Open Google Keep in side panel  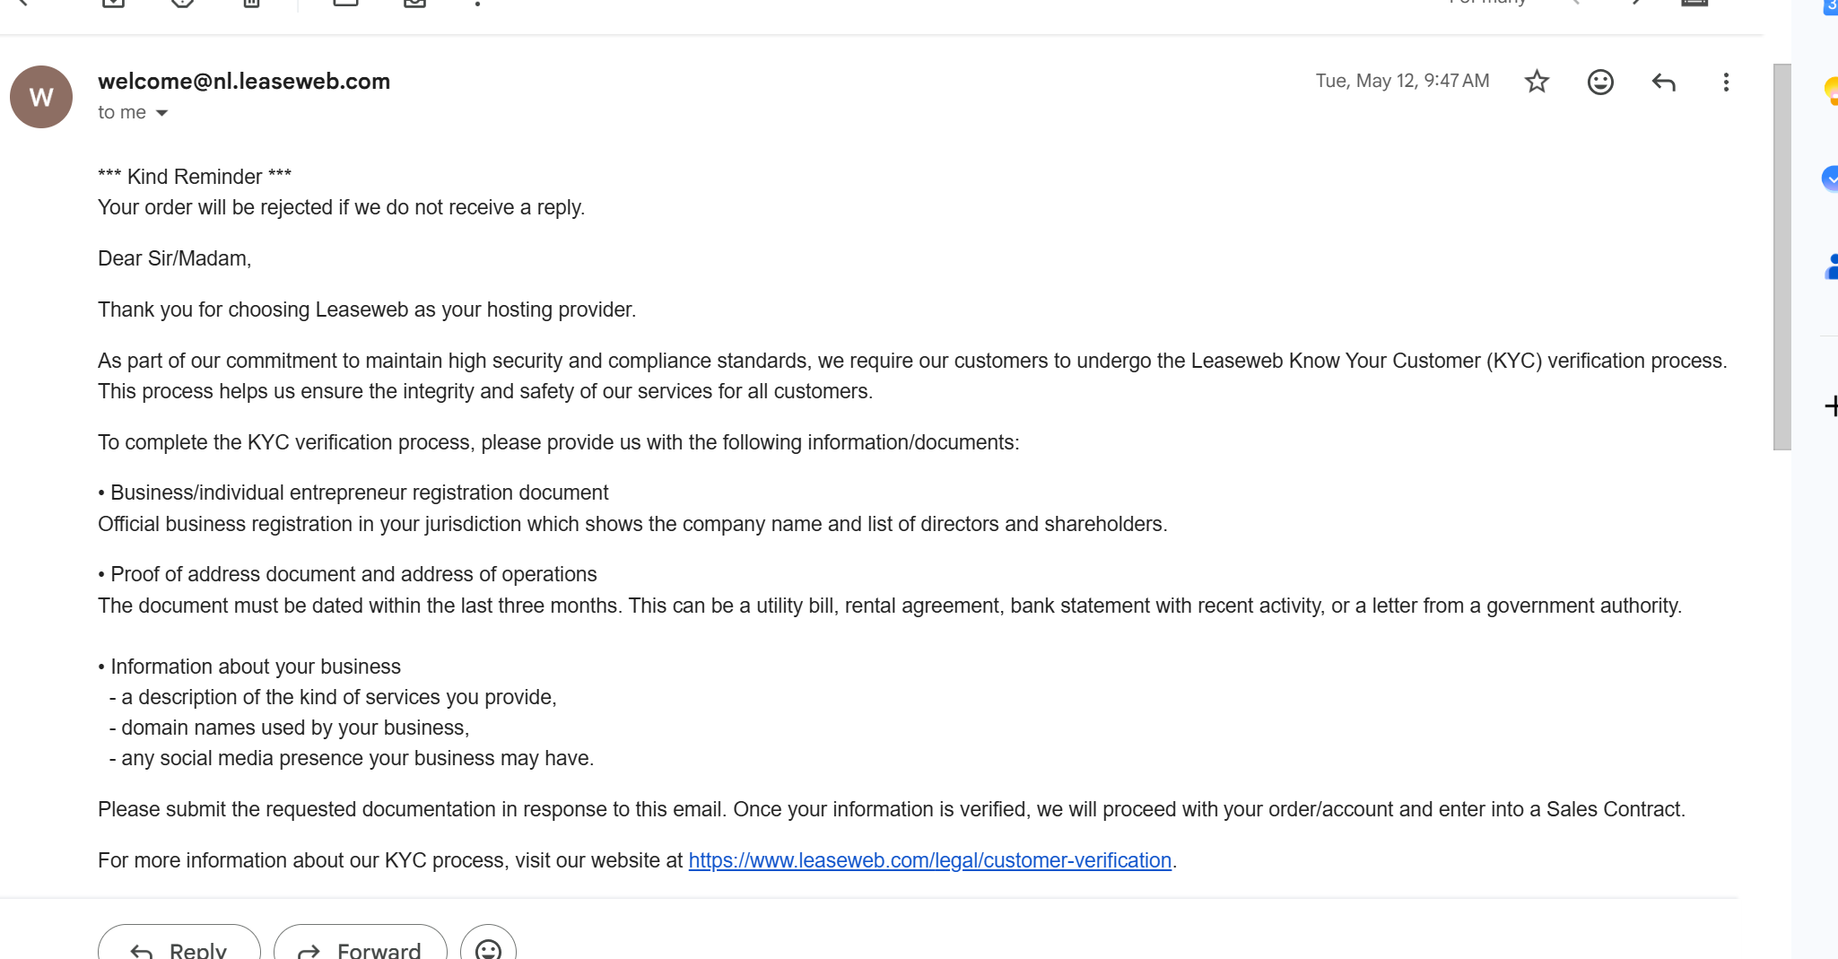tap(1831, 90)
